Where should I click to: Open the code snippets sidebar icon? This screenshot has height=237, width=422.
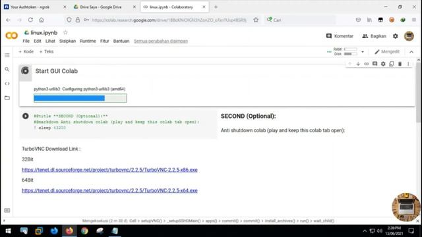tap(7, 84)
